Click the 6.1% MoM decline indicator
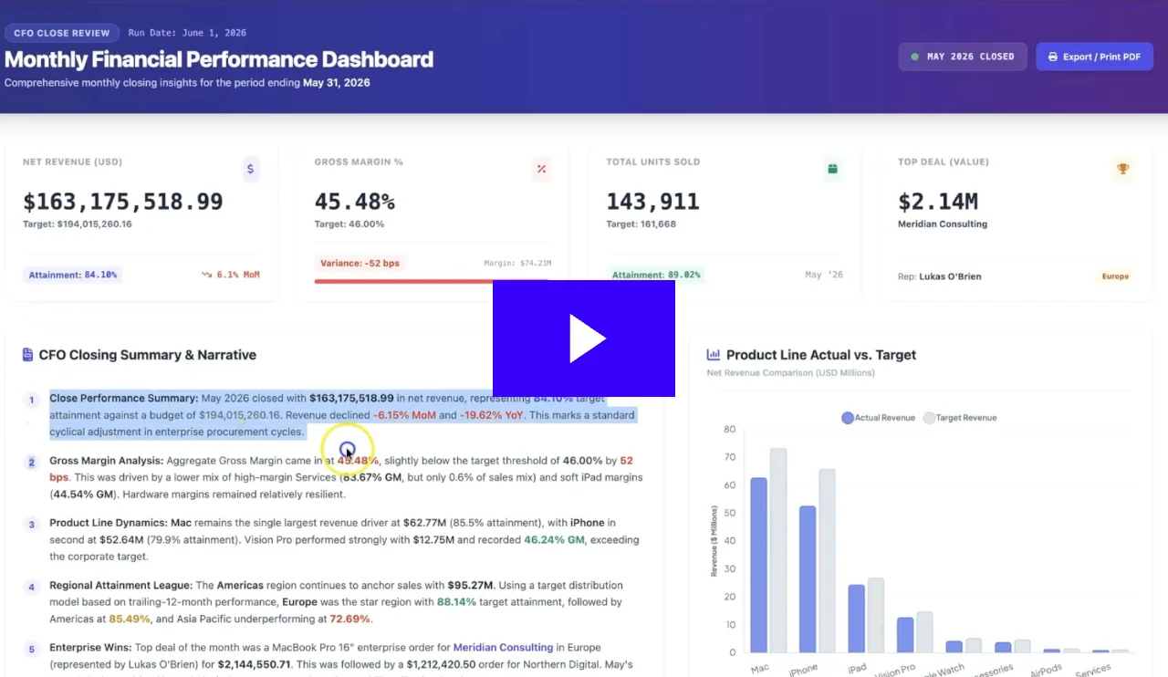 230,275
